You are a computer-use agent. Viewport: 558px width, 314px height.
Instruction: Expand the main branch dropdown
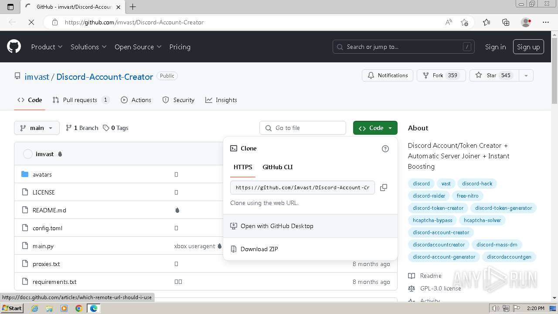(x=37, y=128)
